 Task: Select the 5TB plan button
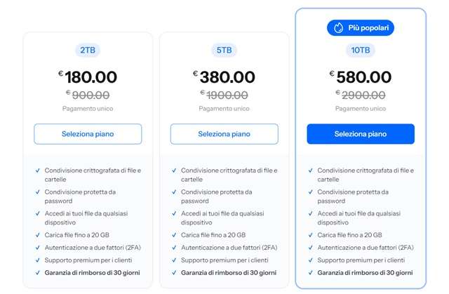tap(224, 134)
